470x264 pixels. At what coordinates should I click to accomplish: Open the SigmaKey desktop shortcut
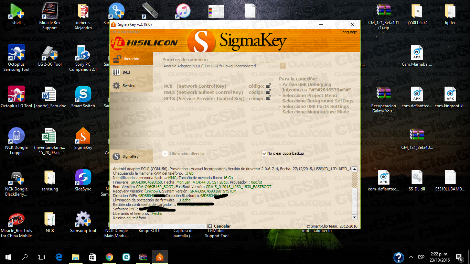pyautogui.click(x=83, y=139)
